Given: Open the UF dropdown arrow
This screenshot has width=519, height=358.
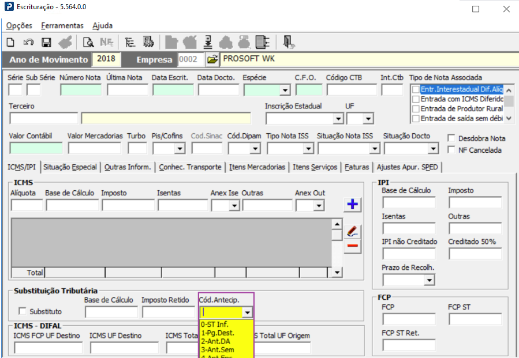Looking at the screenshot, I should (368, 119).
